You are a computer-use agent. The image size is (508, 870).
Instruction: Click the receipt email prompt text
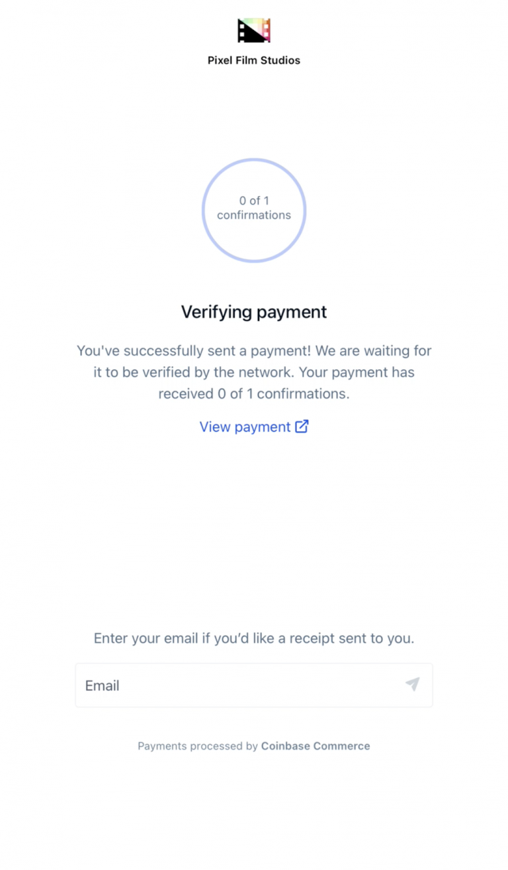click(x=254, y=639)
